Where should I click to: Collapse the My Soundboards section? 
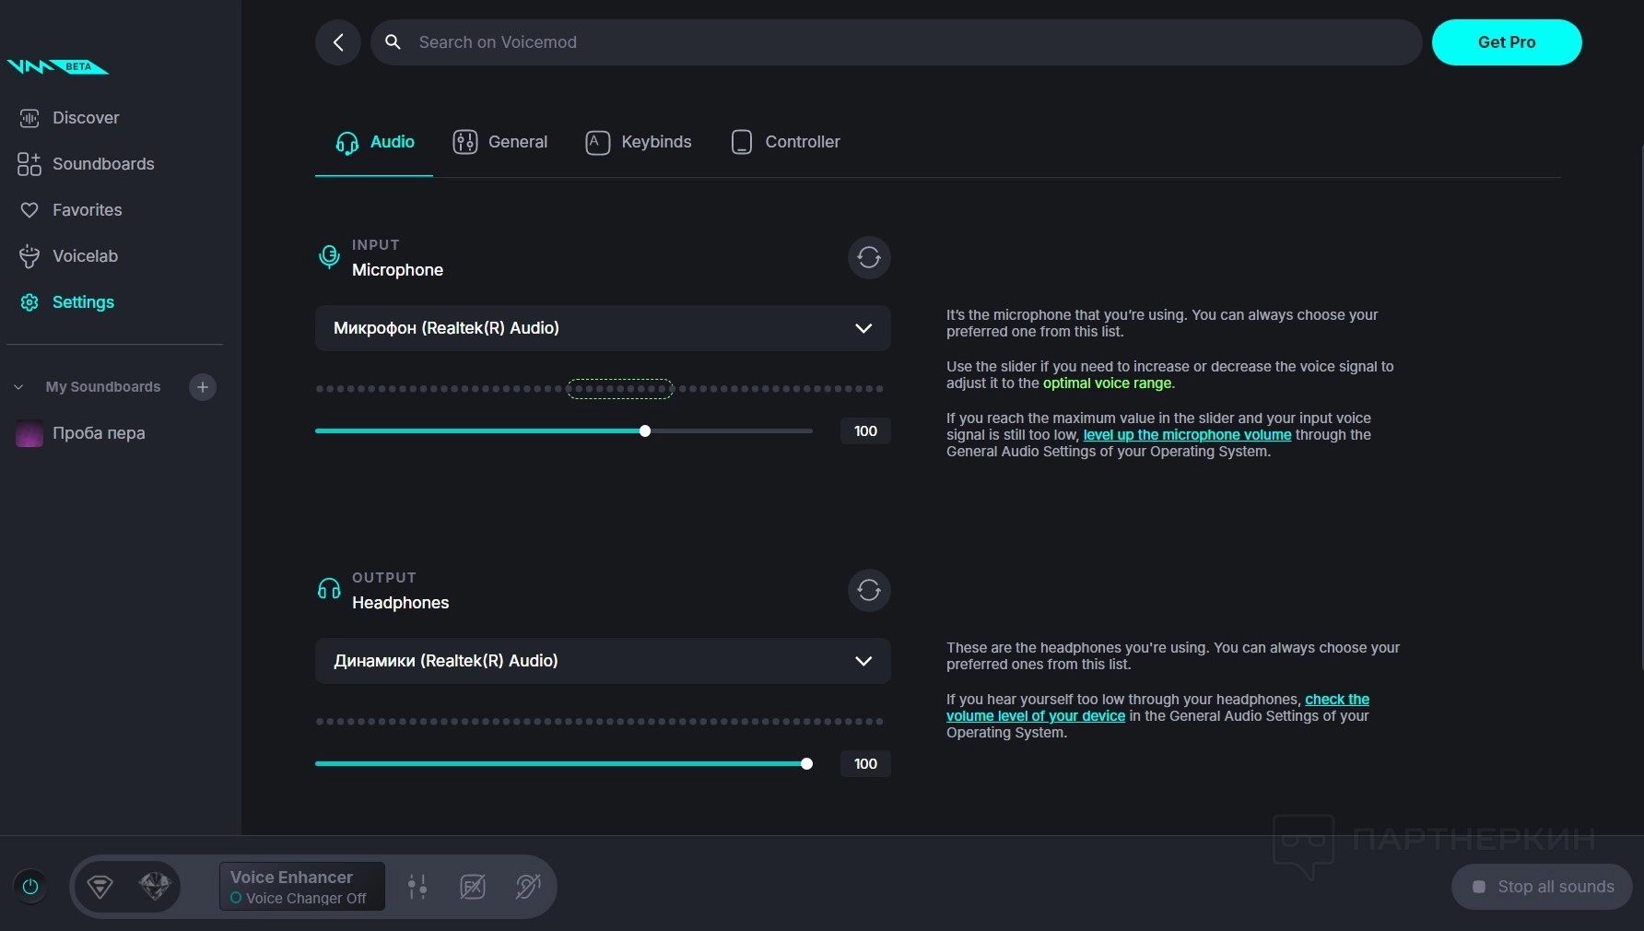click(18, 387)
